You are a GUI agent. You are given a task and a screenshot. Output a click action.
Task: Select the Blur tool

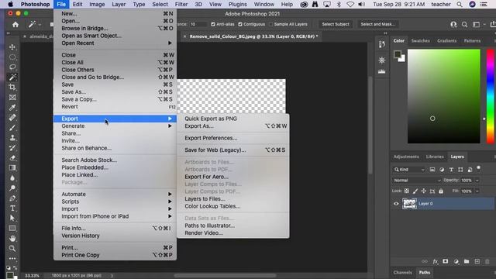click(x=12, y=177)
